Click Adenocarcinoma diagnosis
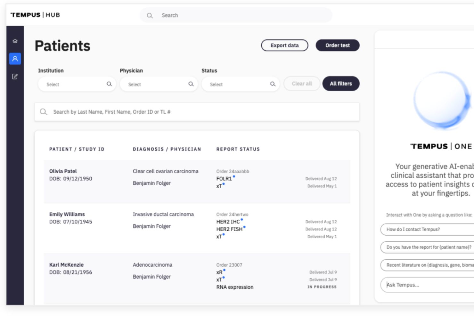Viewport: 474px width, 316px height. (x=152, y=265)
